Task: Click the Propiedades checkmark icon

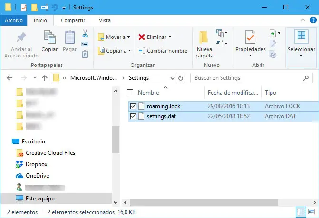Action: click(250, 37)
